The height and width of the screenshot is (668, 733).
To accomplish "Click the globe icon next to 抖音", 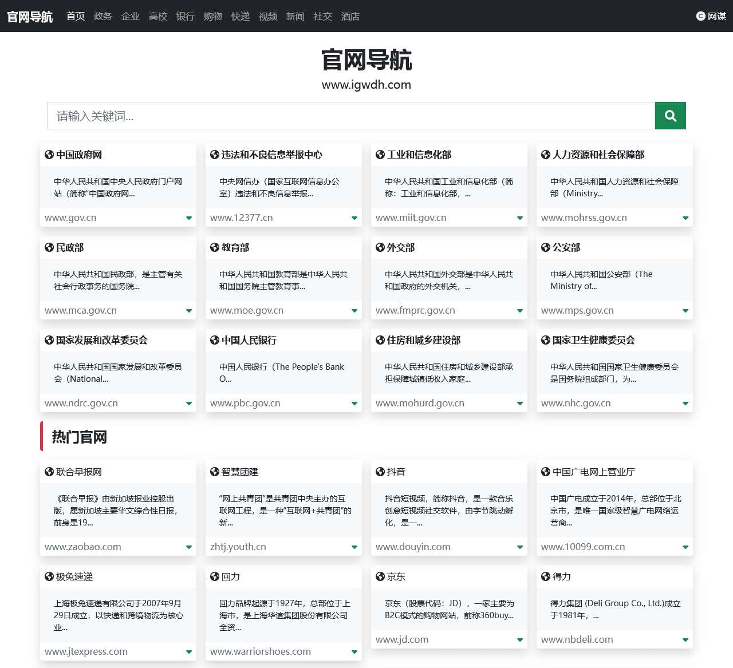I will (379, 471).
